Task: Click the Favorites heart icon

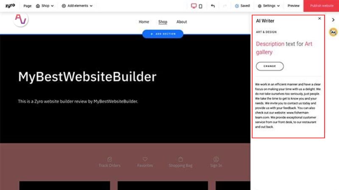Action: (x=145, y=159)
